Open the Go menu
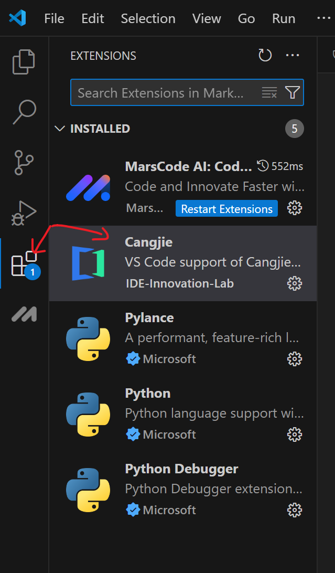The height and width of the screenshot is (573, 335). [246, 18]
